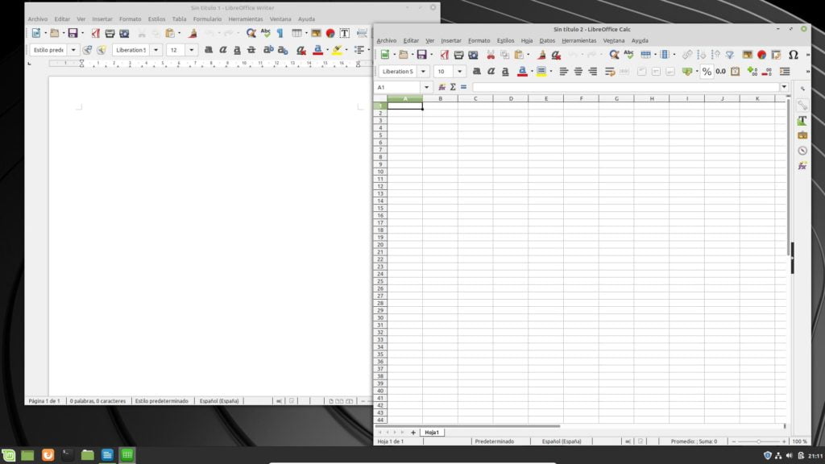Screen dimensions: 825x464
Task: Open Name Box dropdown for A1
Action: (426, 87)
